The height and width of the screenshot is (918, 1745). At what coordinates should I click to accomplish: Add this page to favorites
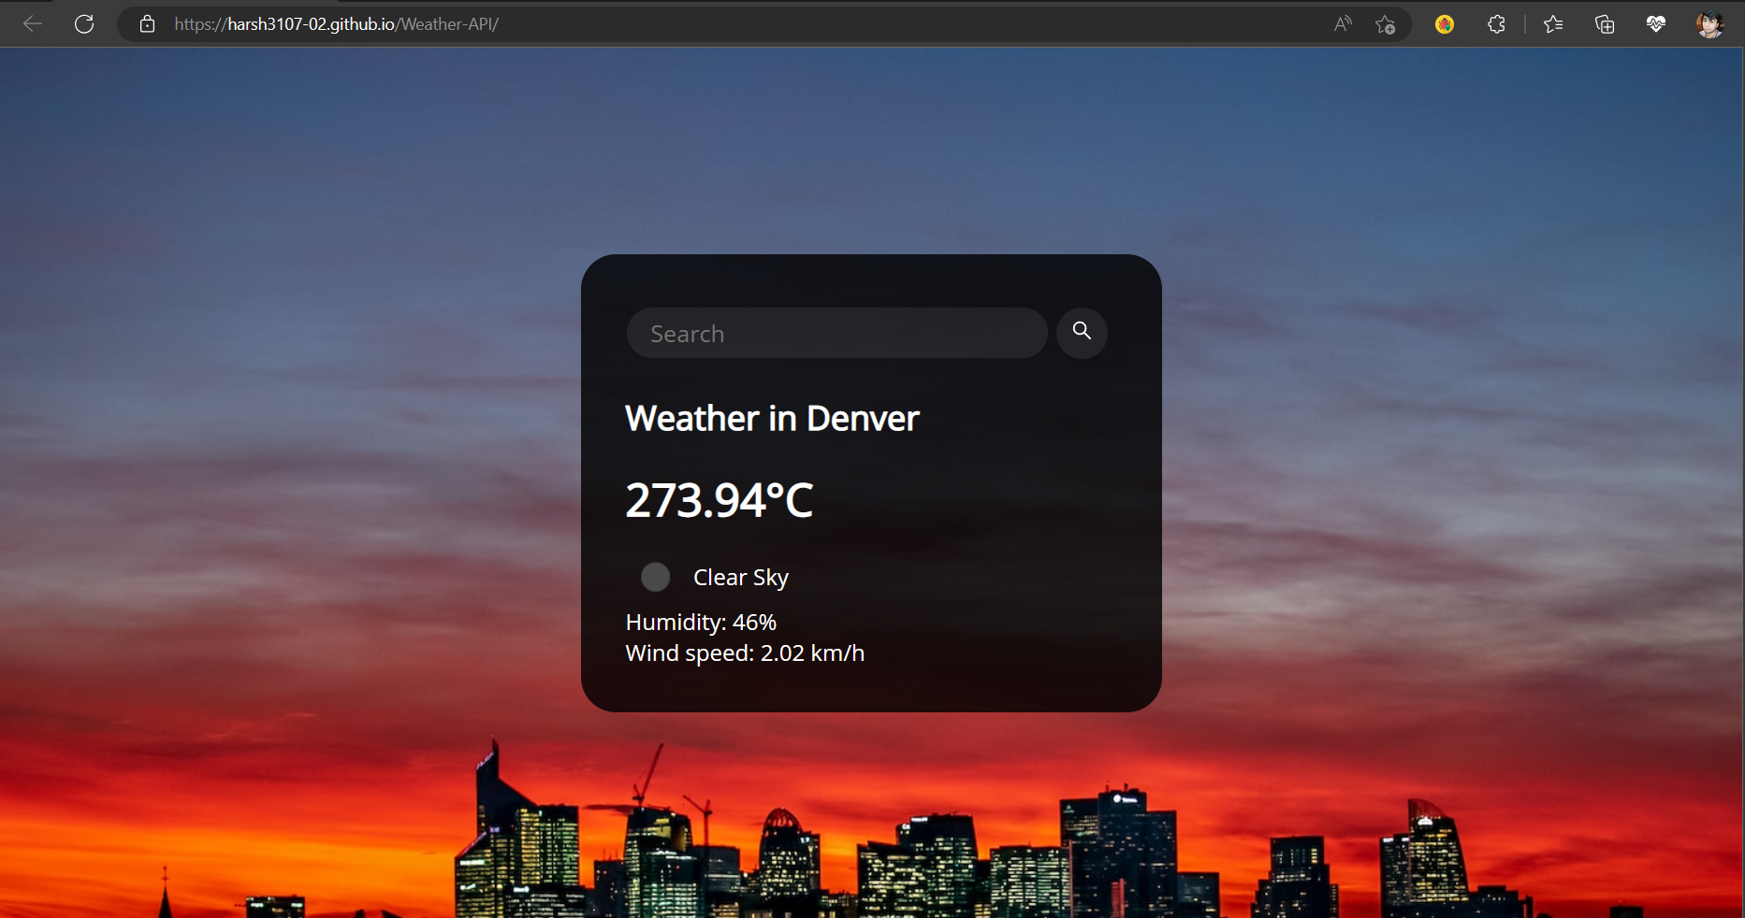tap(1386, 24)
